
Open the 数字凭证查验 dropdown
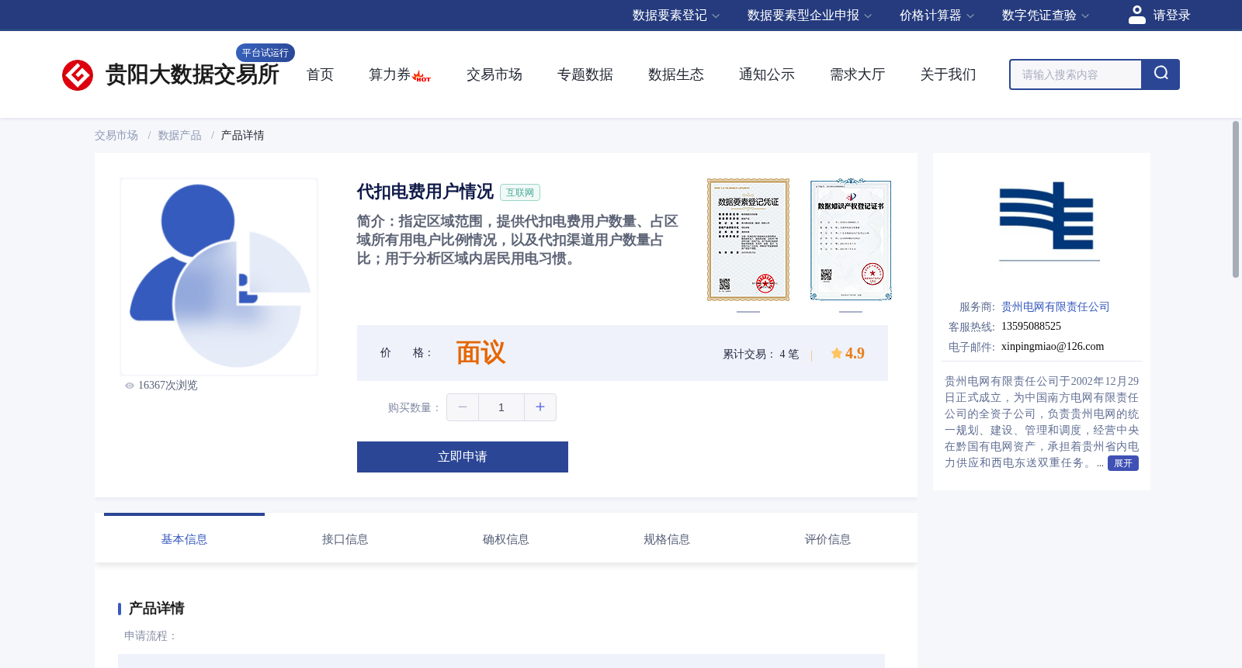[x=1045, y=16]
